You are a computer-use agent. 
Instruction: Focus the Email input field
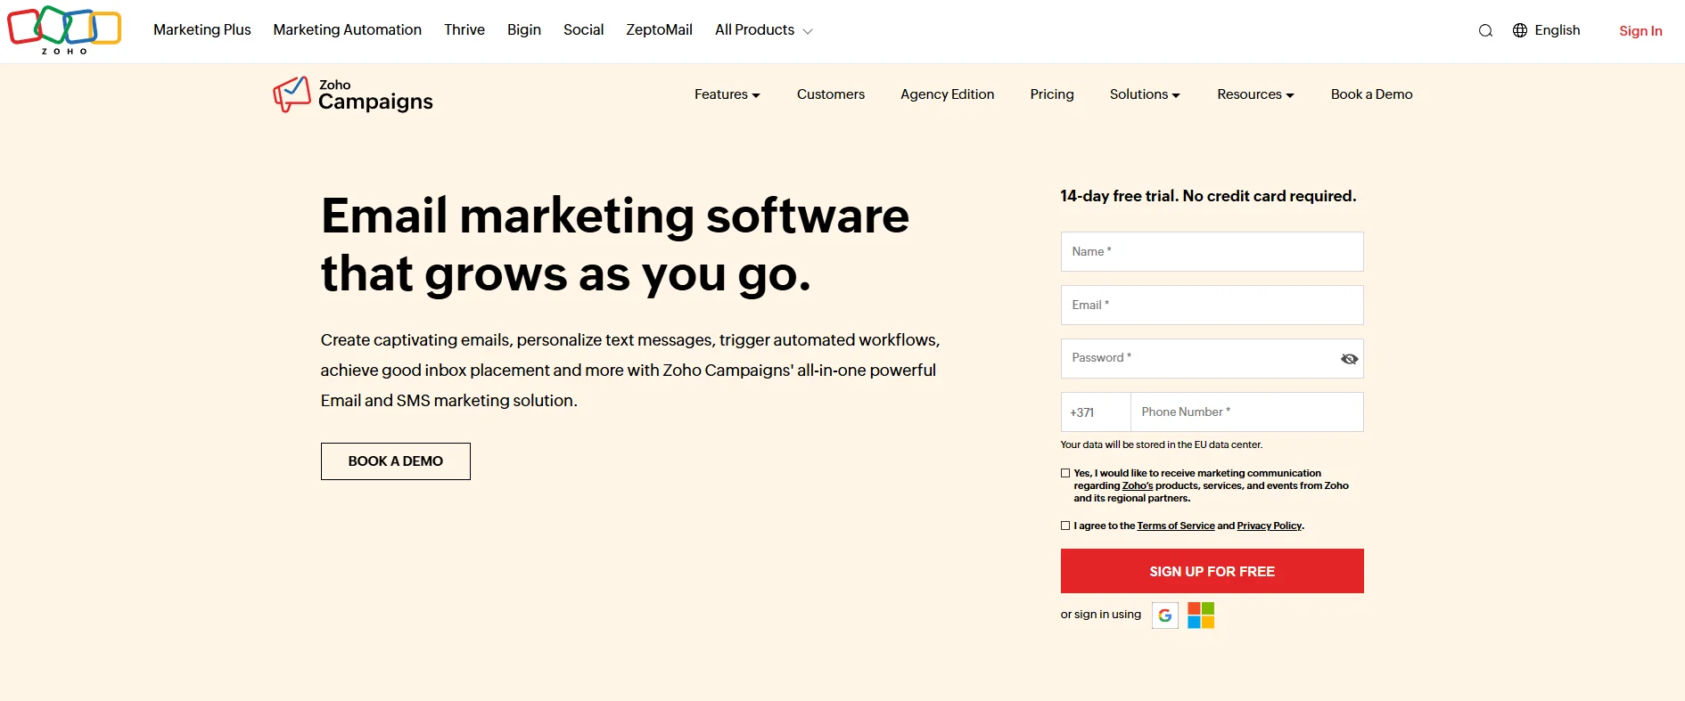[x=1212, y=305]
